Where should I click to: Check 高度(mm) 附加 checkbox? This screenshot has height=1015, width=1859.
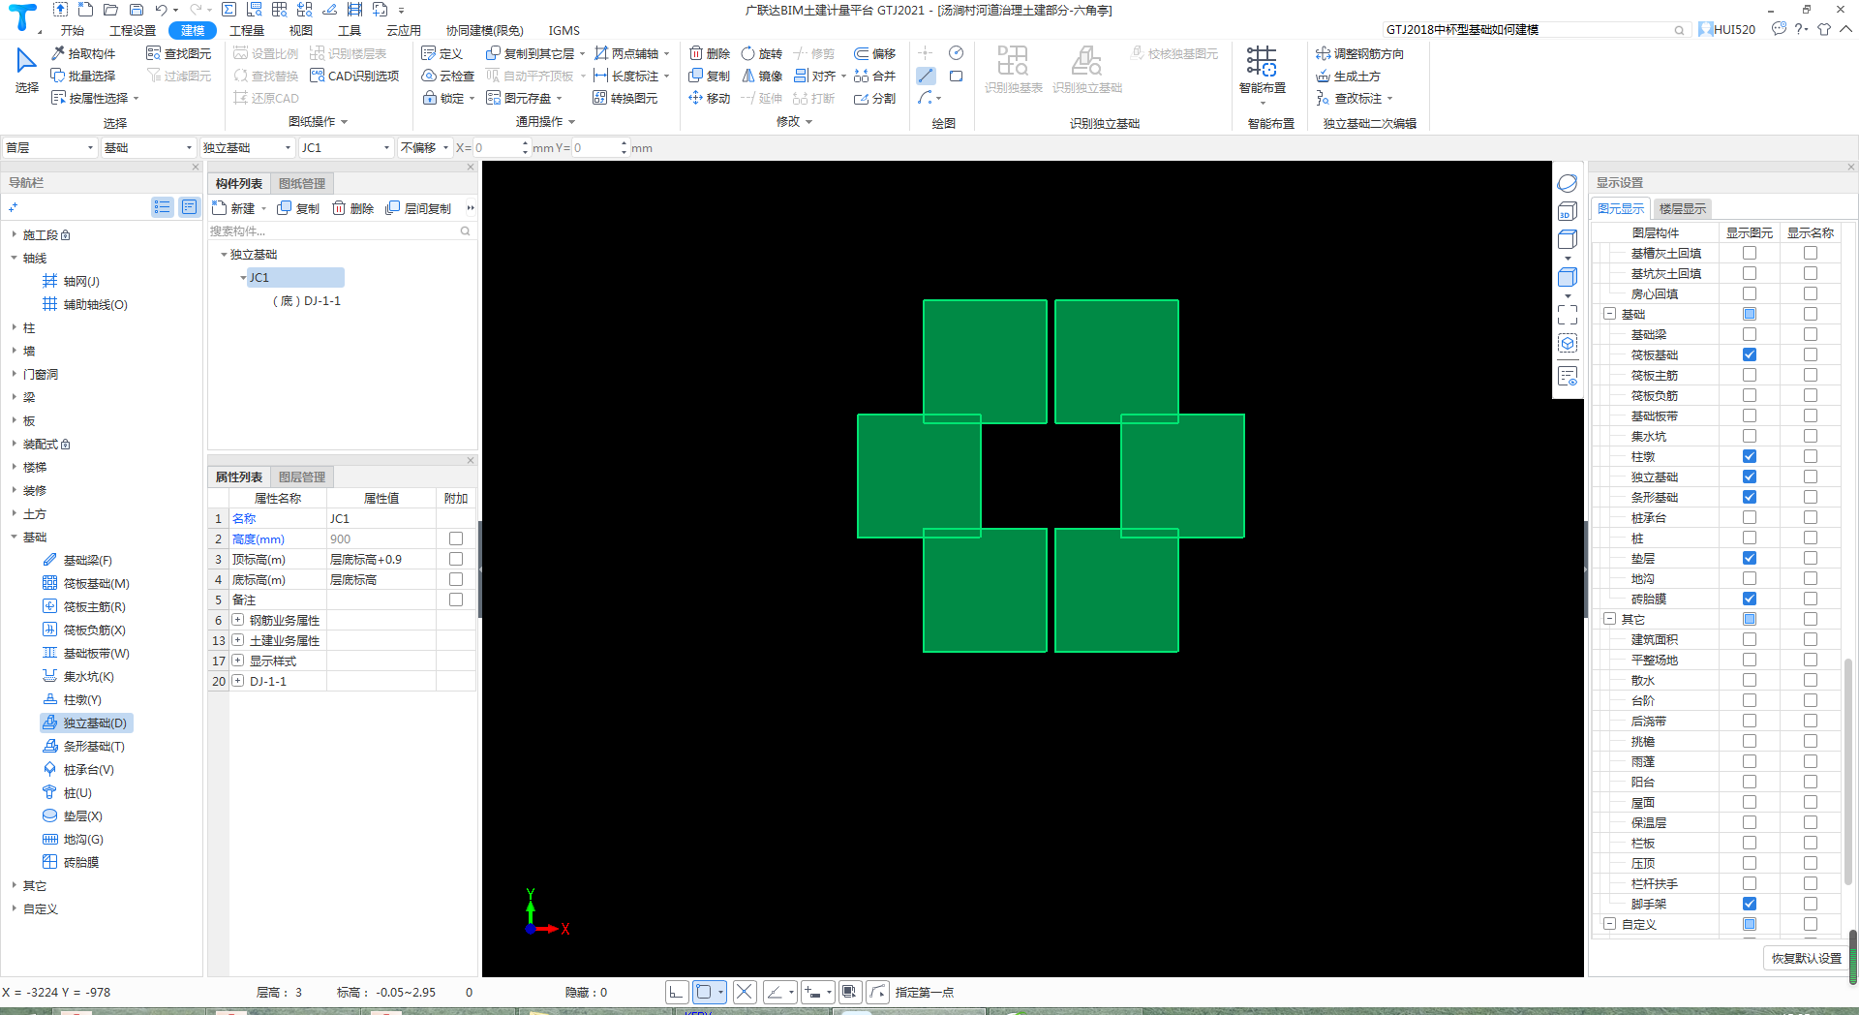pos(456,538)
